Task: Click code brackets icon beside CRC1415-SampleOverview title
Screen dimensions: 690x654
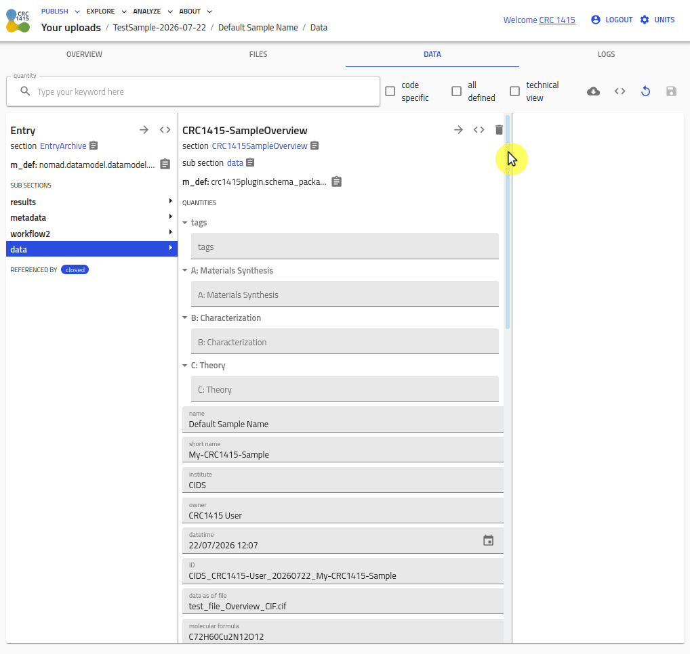Action: [x=479, y=130]
